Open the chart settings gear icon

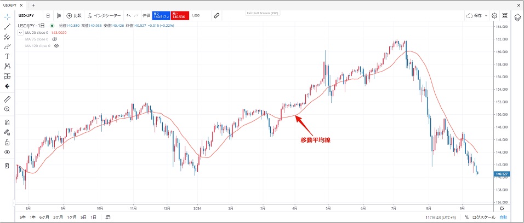click(x=494, y=16)
